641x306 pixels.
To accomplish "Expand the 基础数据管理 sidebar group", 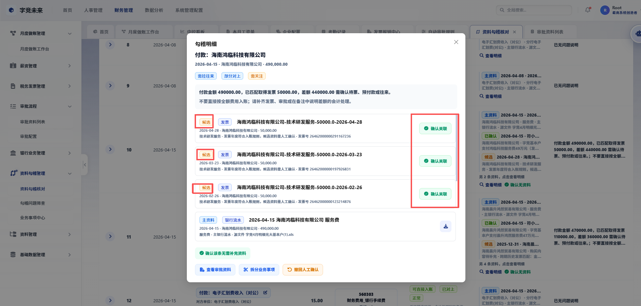I will (x=41, y=255).
